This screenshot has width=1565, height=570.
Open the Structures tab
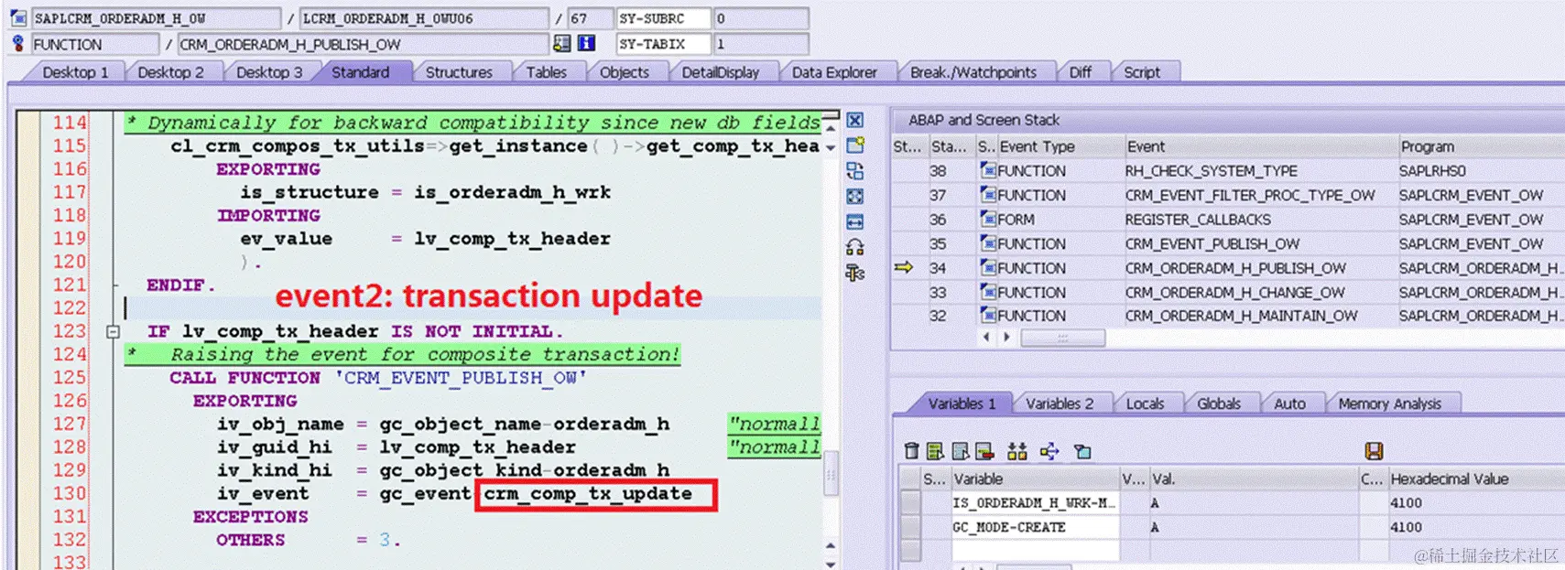coord(459,72)
